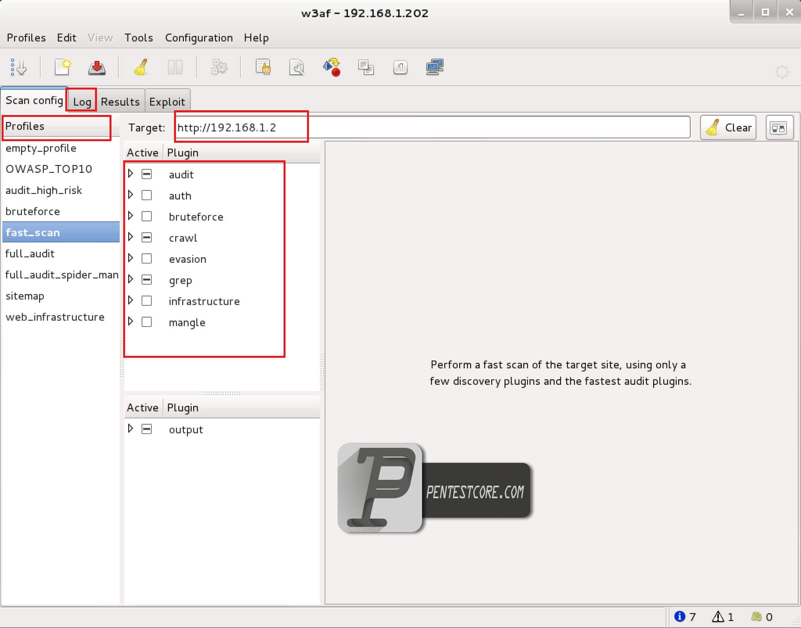This screenshot has height=628, width=801.
Task: Select the OWASP_TOP10 profile
Action: pos(61,169)
